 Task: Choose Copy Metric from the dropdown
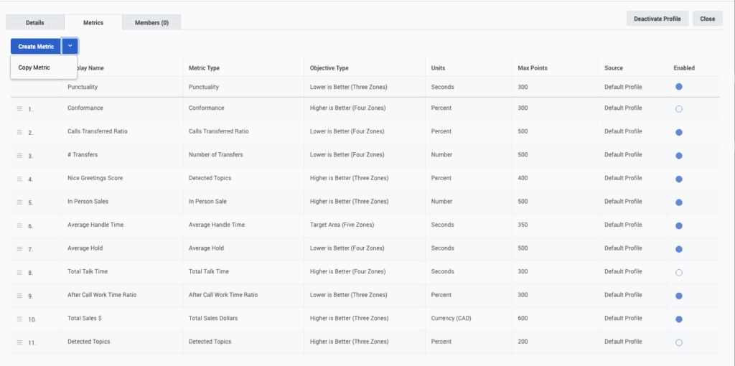pos(34,67)
